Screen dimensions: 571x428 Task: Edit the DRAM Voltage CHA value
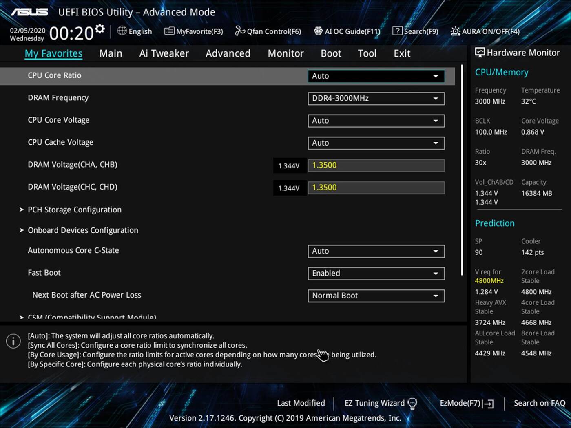coord(375,165)
